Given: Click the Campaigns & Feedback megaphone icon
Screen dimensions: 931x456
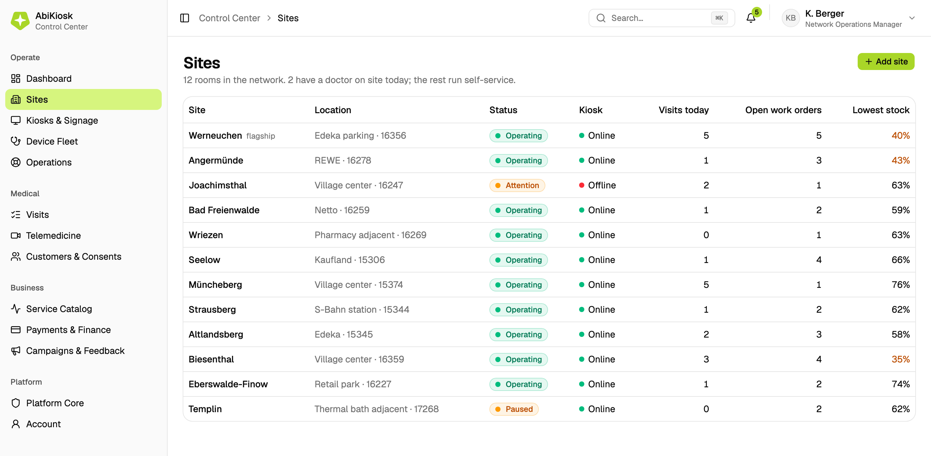Looking at the screenshot, I should (15, 351).
